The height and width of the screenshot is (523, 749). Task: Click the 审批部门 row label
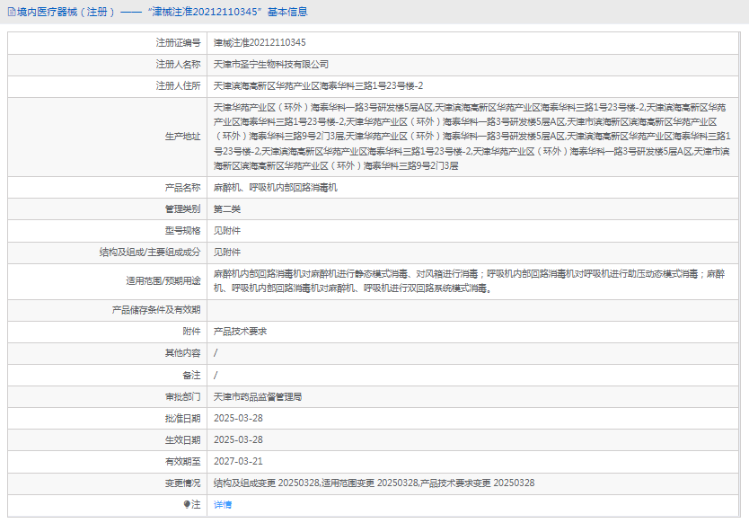[x=182, y=397]
